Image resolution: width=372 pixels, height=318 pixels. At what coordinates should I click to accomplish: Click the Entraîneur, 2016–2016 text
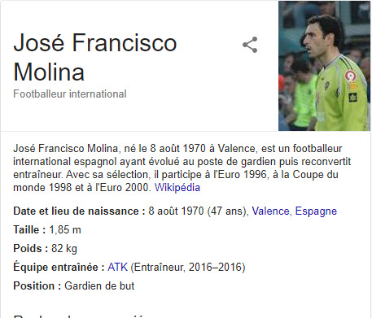(x=188, y=268)
